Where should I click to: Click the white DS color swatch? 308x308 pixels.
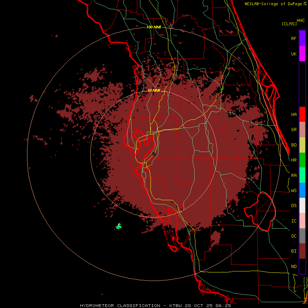tap(302, 205)
